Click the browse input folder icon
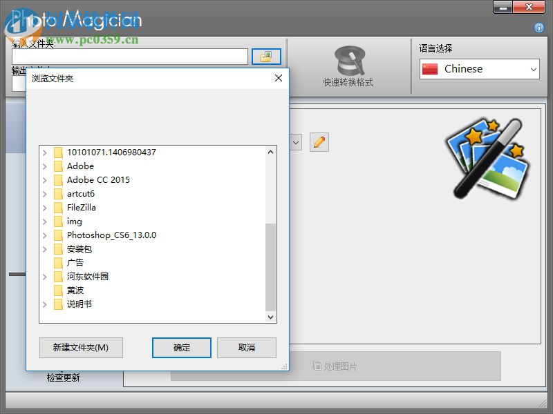 (266, 56)
